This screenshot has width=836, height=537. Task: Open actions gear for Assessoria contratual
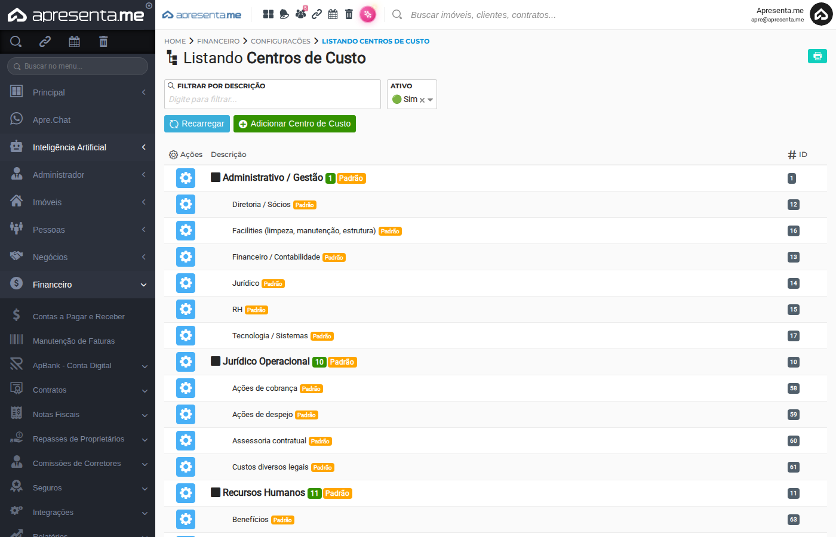coord(186,440)
